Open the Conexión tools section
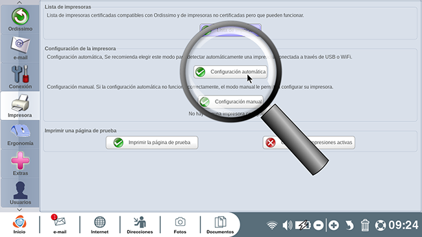 pyautogui.click(x=20, y=77)
